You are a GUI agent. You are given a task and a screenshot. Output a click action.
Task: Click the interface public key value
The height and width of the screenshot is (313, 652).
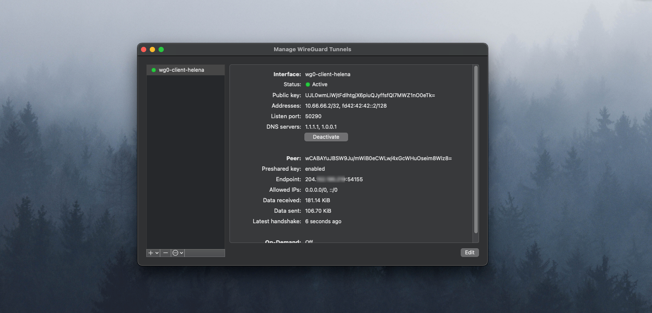(x=370, y=95)
